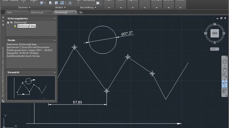
Task: Click the Zuletzt bearbeitet durch detail line
Action: coord(23,56)
